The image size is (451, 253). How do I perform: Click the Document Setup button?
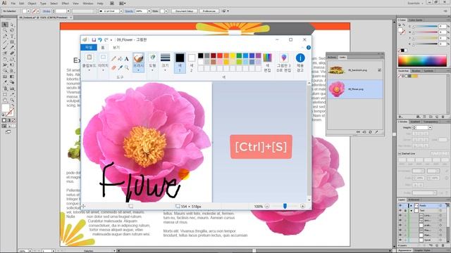(185, 11)
